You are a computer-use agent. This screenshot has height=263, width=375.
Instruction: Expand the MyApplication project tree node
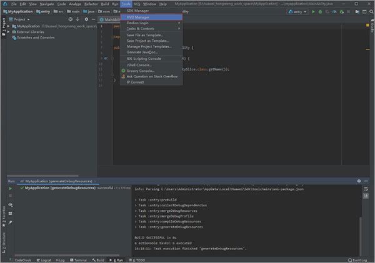pyautogui.click(x=9, y=26)
